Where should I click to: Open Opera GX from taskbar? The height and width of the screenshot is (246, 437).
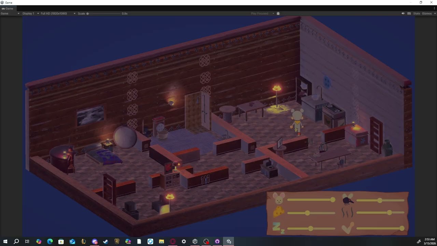(173, 242)
